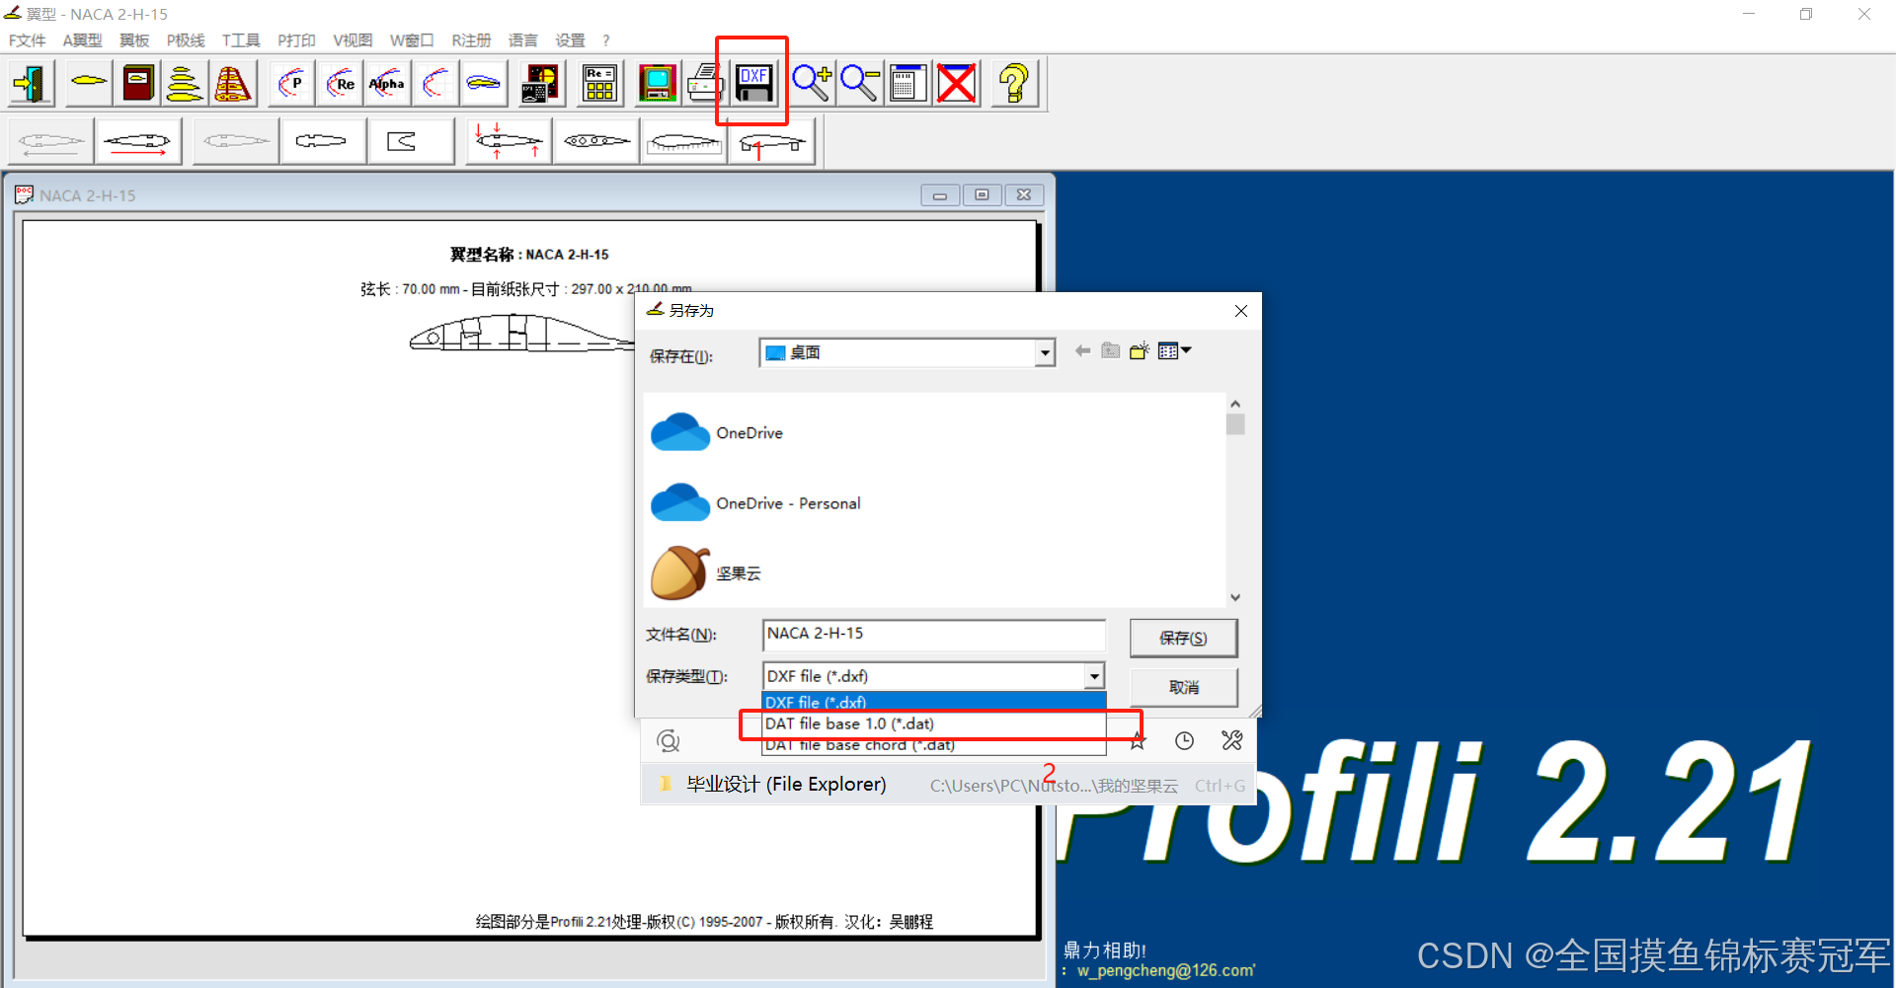Click the 保存(S) button
Image resolution: width=1896 pixels, height=988 pixels.
[x=1183, y=638]
